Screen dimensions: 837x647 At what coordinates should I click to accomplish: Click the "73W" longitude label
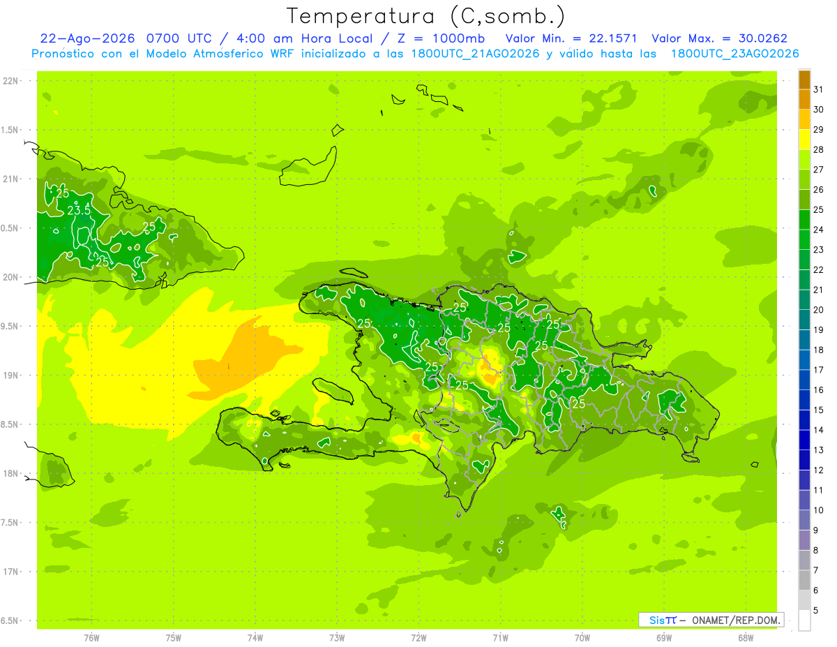click(x=337, y=638)
